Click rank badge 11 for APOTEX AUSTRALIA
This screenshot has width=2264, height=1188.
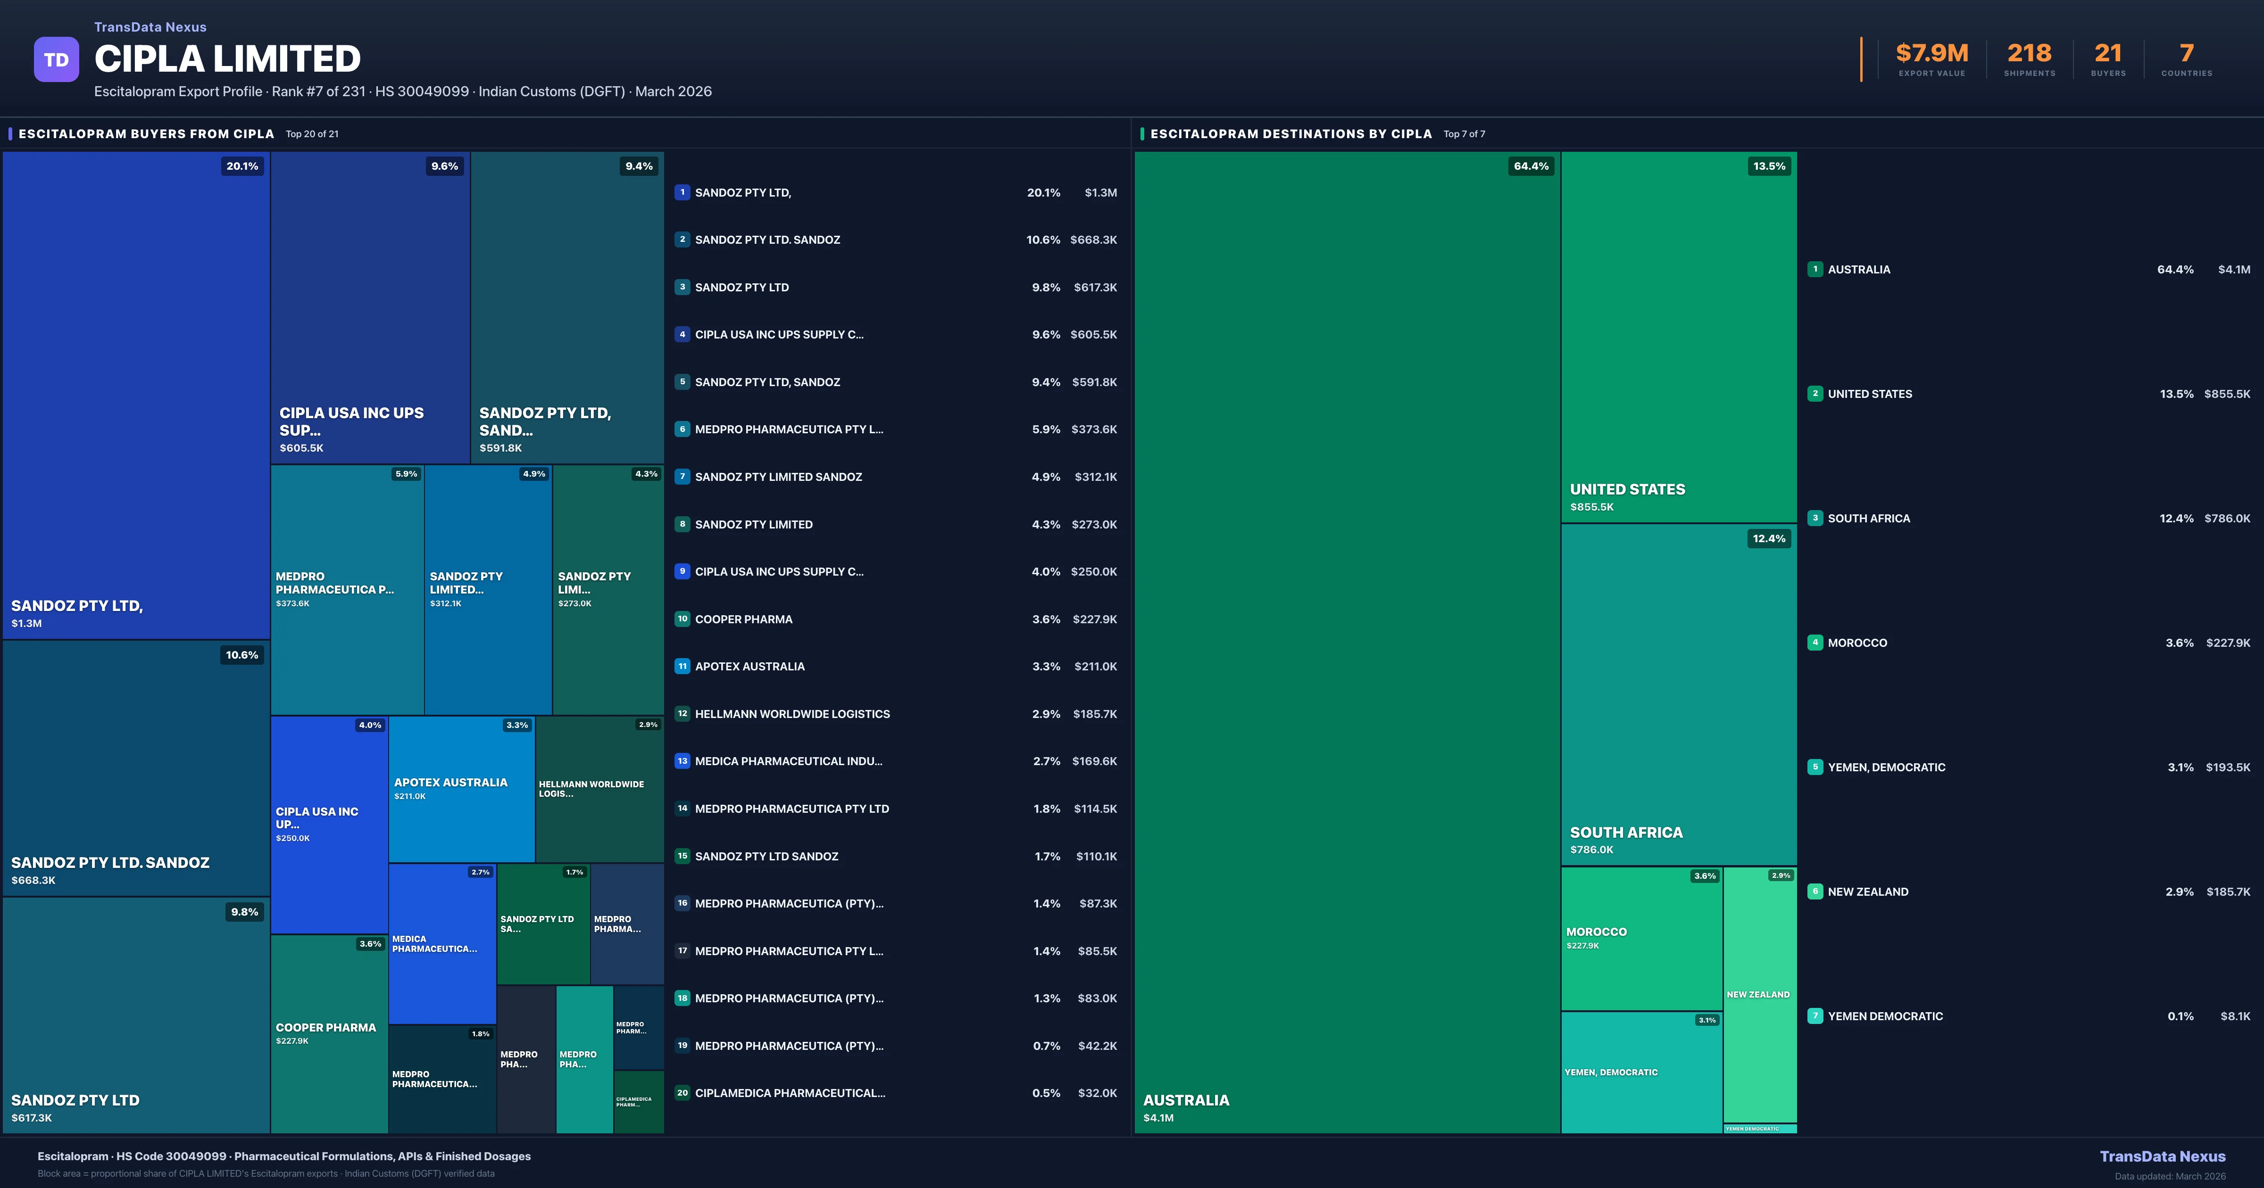coord(682,666)
